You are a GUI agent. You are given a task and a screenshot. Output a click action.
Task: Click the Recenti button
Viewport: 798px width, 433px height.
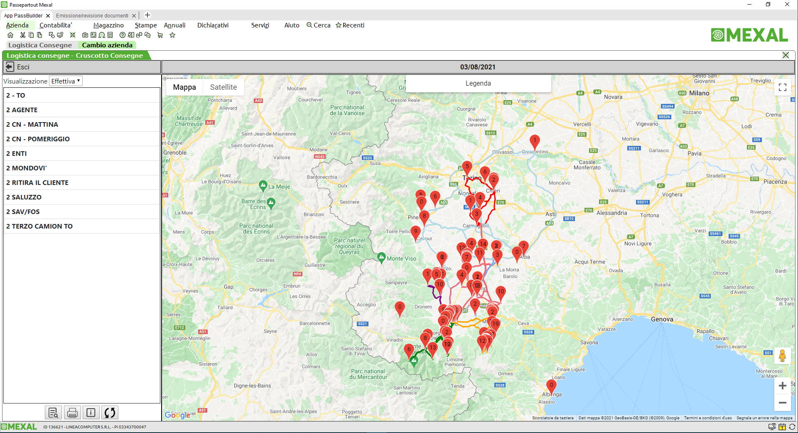click(x=350, y=25)
